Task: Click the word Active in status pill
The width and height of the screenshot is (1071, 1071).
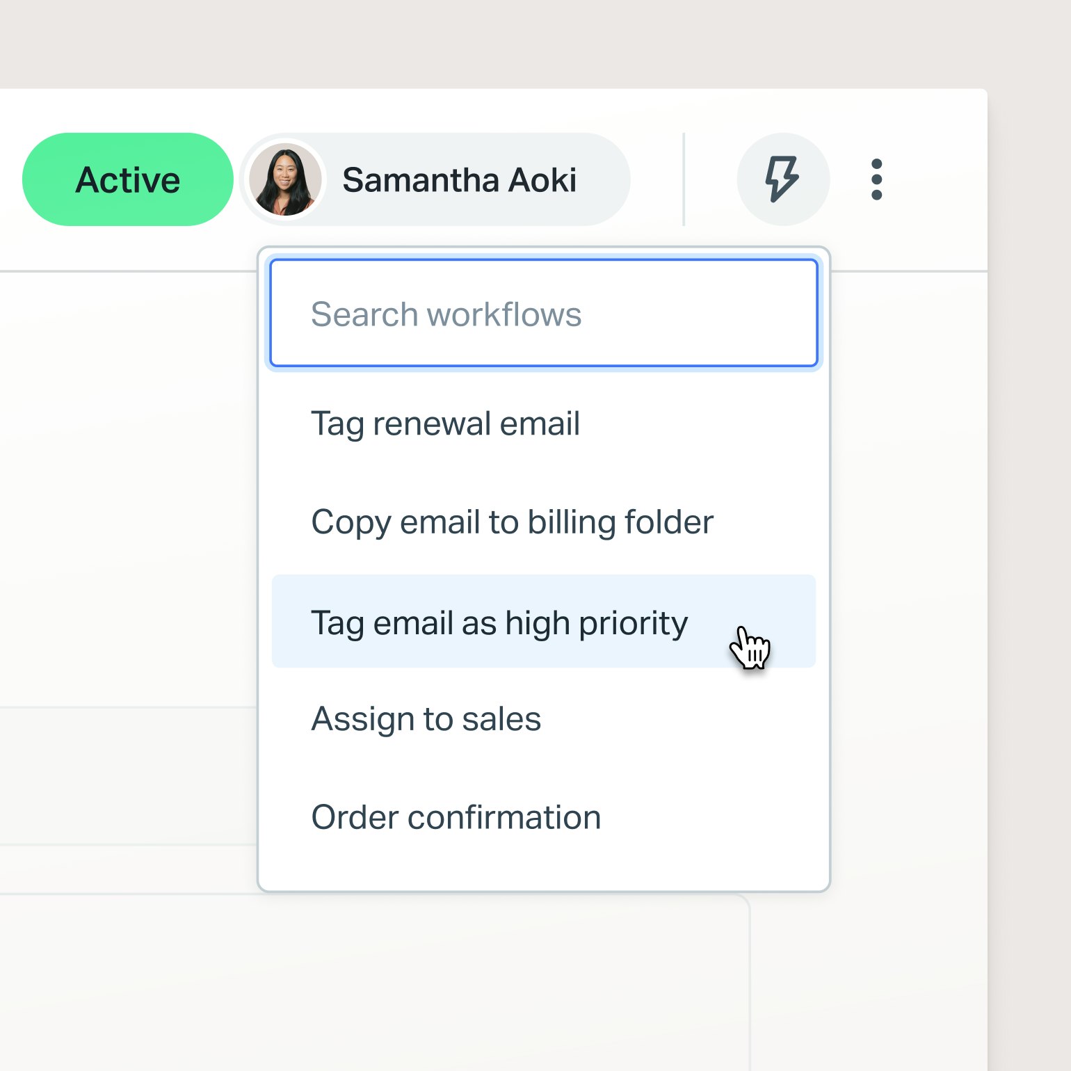Action: coord(128,180)
